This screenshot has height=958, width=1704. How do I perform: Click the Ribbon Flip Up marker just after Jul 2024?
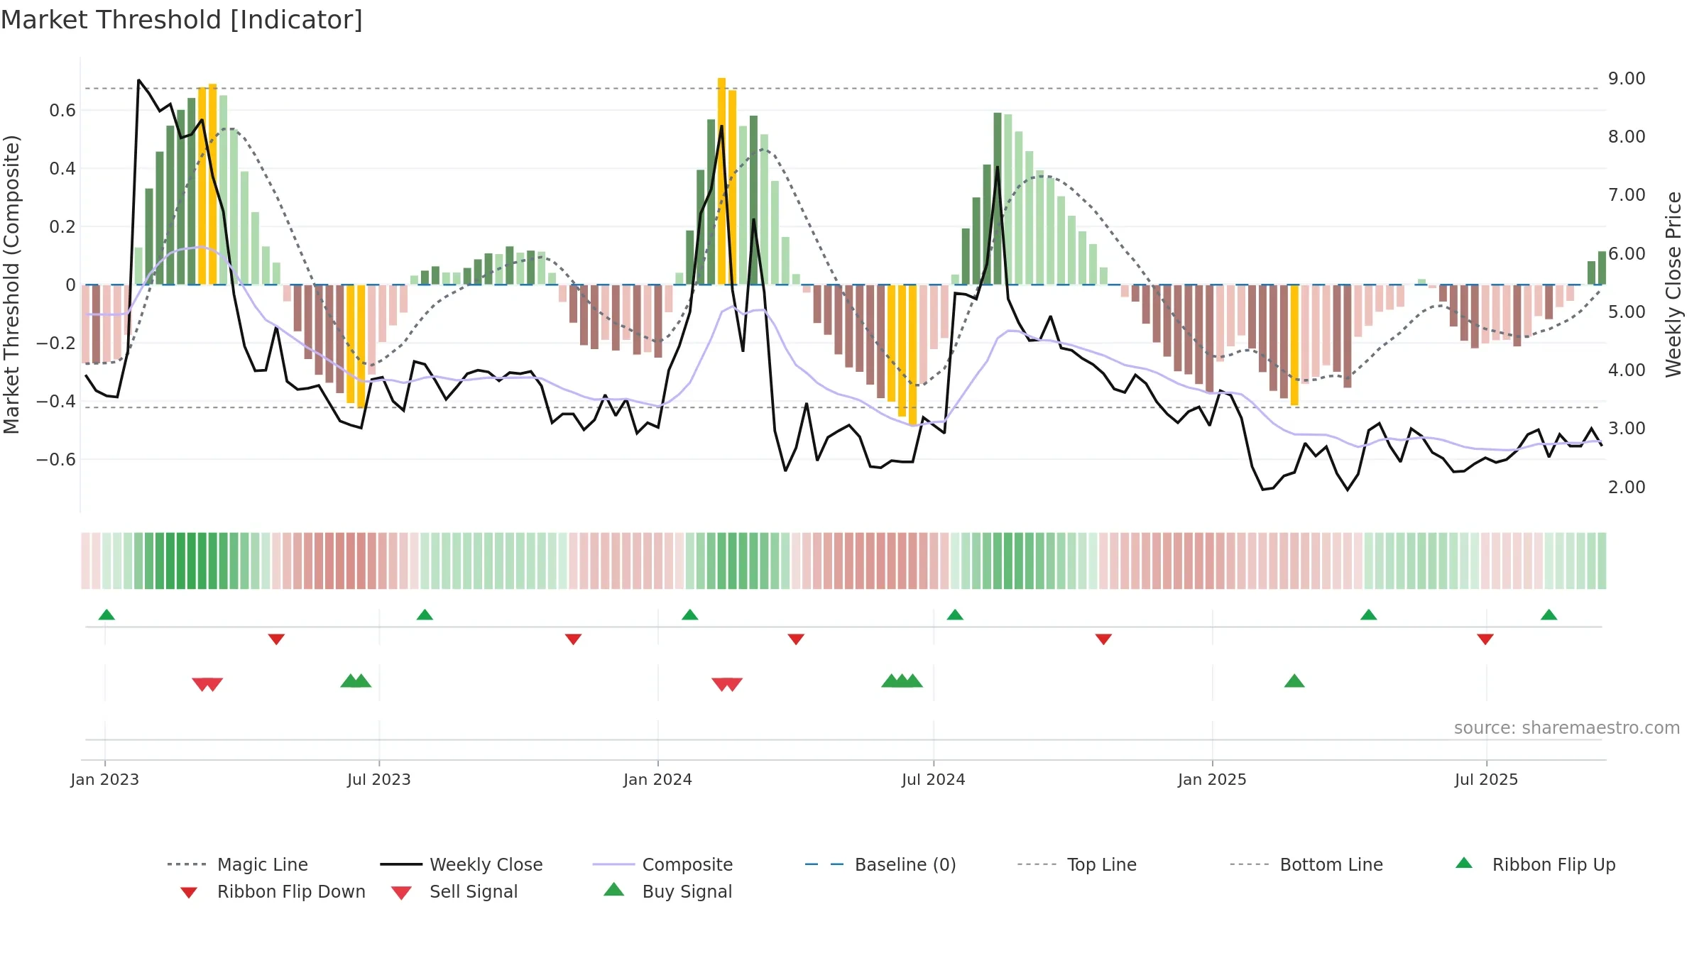[x=955, y=615]
